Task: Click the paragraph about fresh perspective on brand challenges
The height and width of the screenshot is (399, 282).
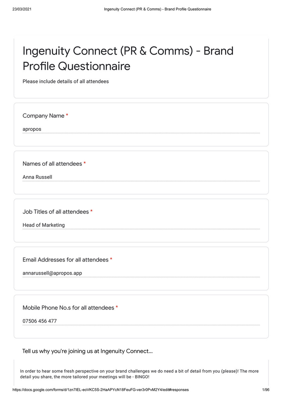Action: coord(139,374)
